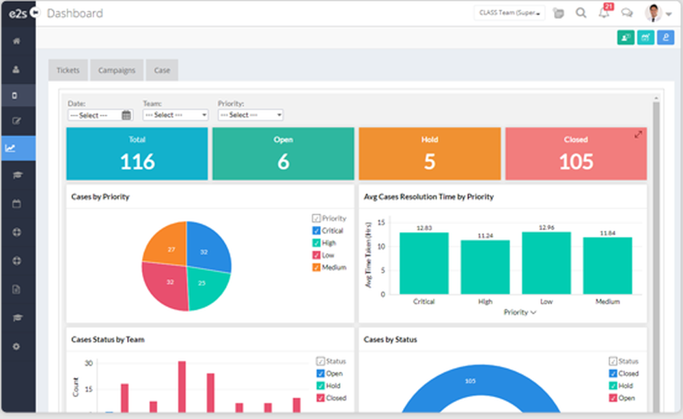Toggle Open checkbox in Cases Status by Team
This screenshot has height=419, width=683.
[320, 373]
